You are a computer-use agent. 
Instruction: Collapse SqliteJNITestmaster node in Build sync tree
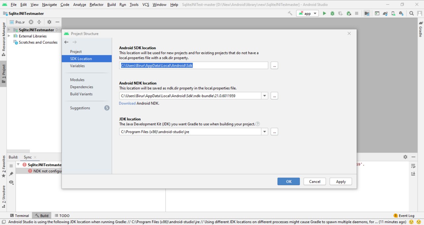click(19, 165)
